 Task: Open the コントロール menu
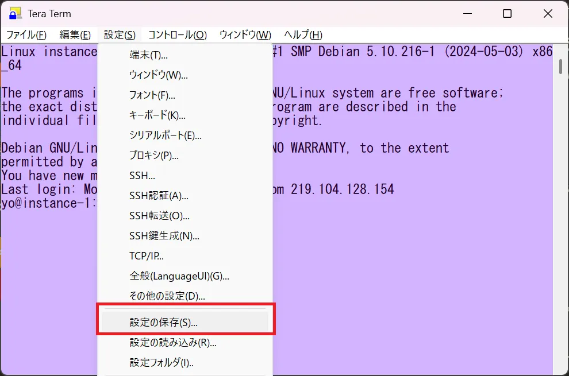175,34
